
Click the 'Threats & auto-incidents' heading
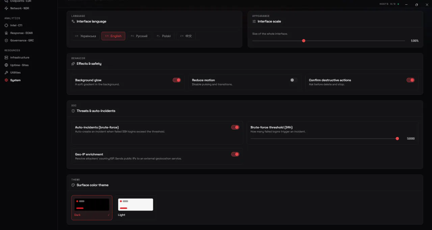(x=96, y=111)
